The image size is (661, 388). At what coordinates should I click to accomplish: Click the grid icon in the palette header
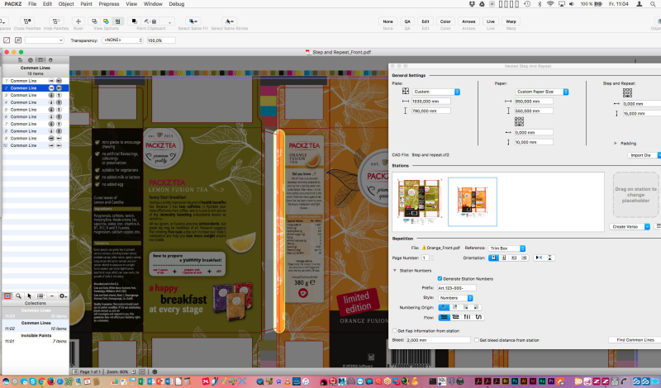40,60
